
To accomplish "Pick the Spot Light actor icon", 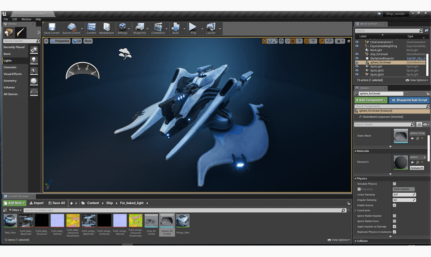I will (x=34, y=71).
